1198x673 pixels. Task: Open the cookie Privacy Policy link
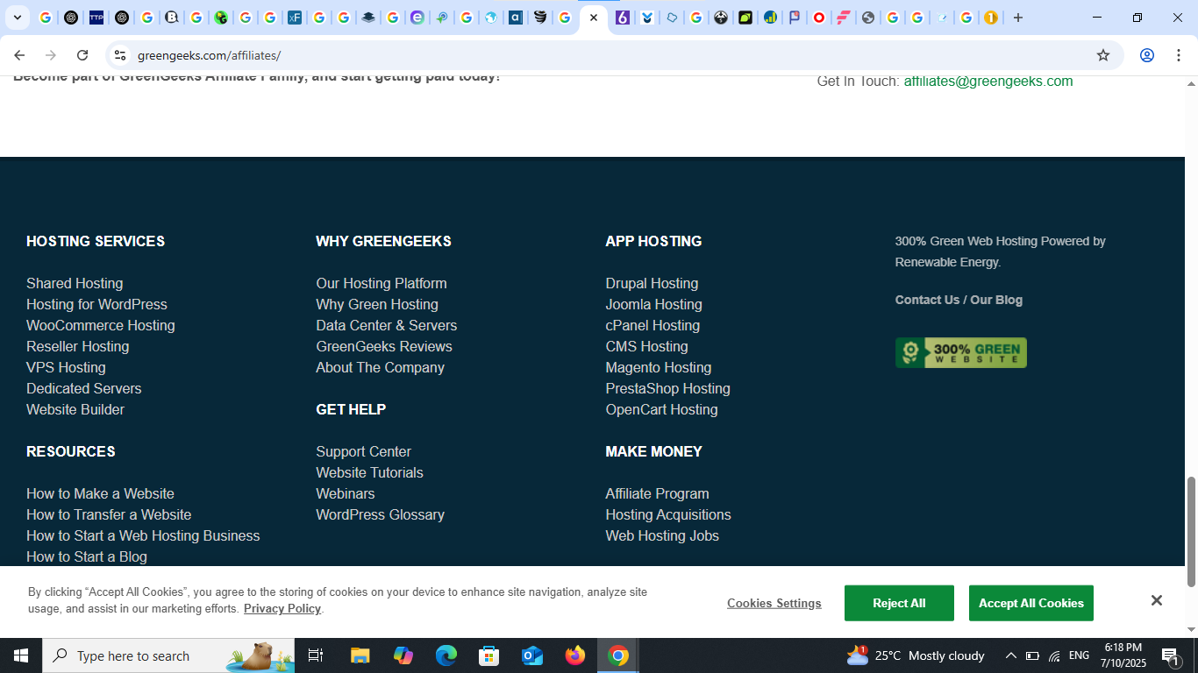coord(282,608)
